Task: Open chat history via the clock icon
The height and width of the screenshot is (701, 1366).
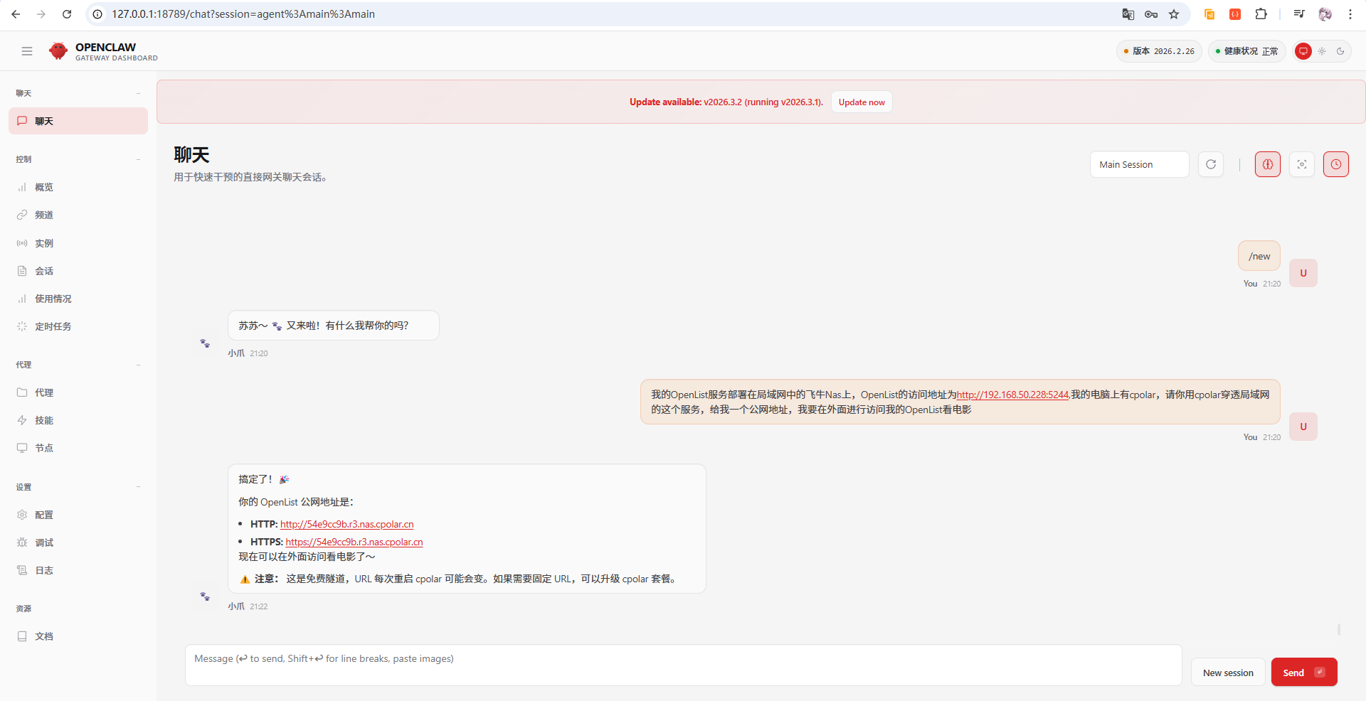Action: point(1336,164)
